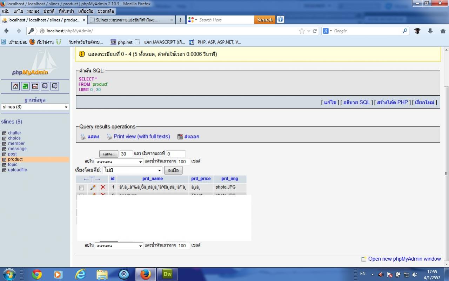Click the new window icon near bottom
The width and height of the screenshot is (449, 281).
click(364, 259)
